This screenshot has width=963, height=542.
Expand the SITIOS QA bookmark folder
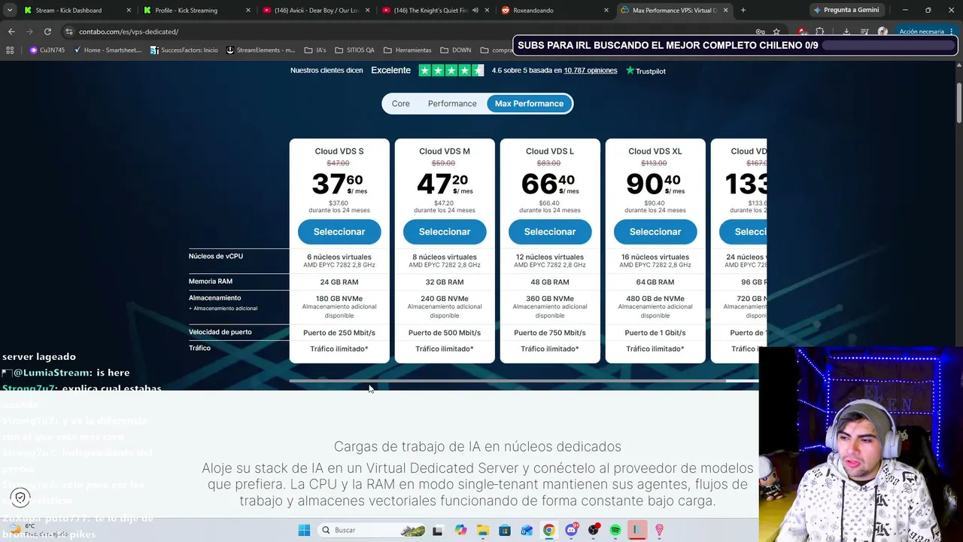(354, 50)
